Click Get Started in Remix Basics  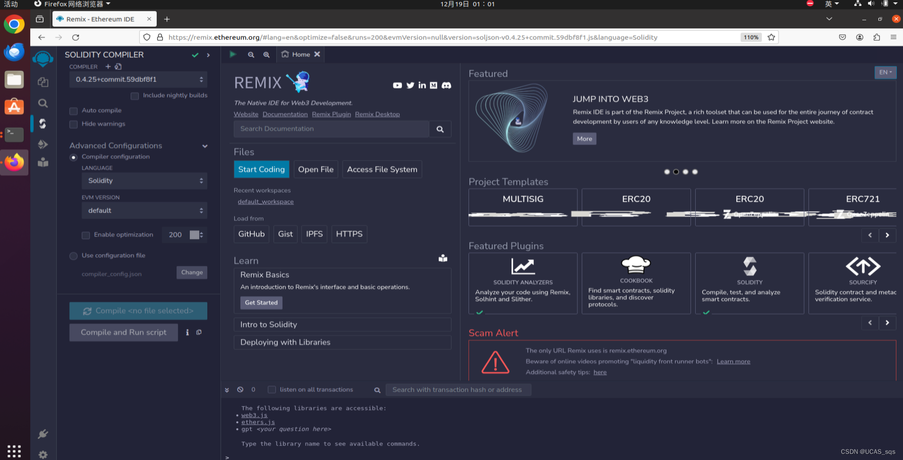[x=261, y=303]
